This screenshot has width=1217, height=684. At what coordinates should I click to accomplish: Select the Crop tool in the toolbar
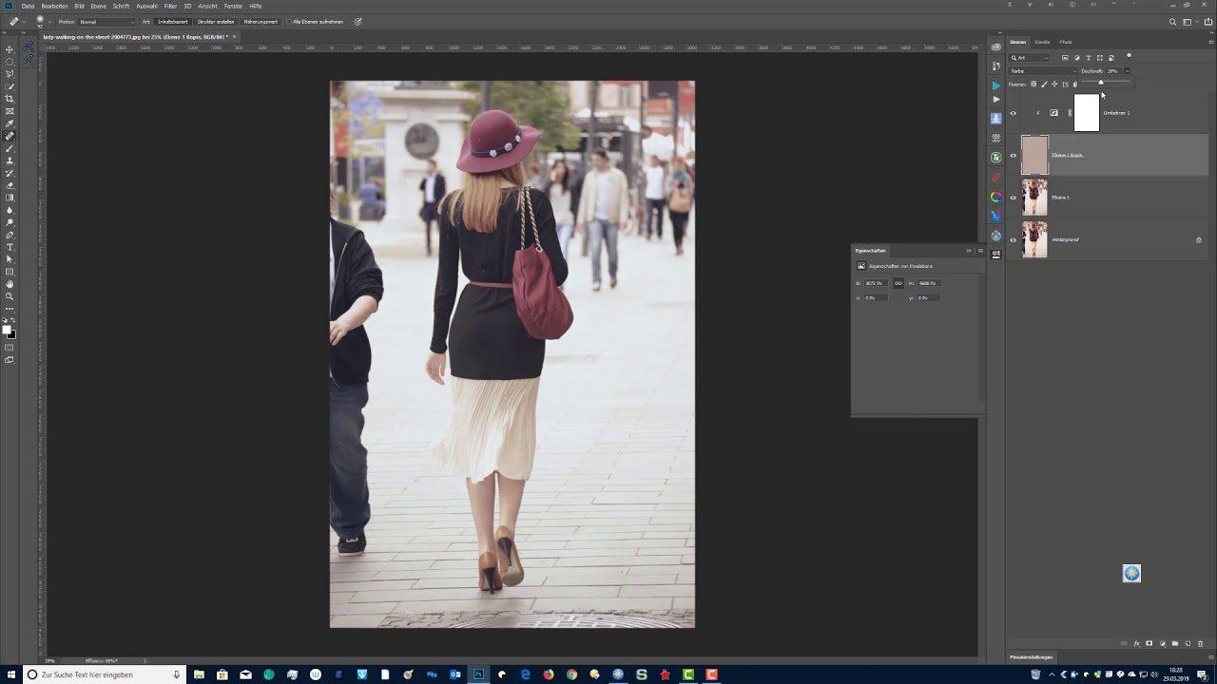tap(10, 99)
